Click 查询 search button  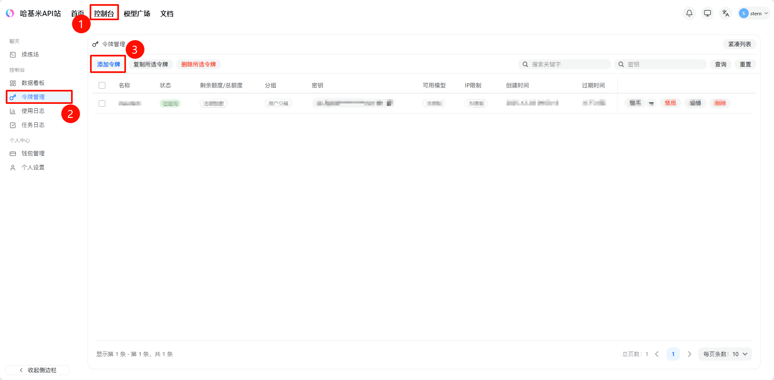point(721,64)
